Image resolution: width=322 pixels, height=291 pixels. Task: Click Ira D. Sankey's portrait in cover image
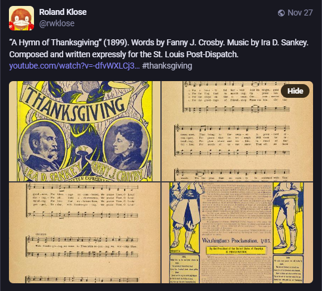pyautogui.click(x=42, y=146)
